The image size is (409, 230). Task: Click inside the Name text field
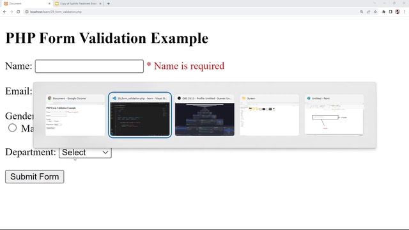(89, 66)
